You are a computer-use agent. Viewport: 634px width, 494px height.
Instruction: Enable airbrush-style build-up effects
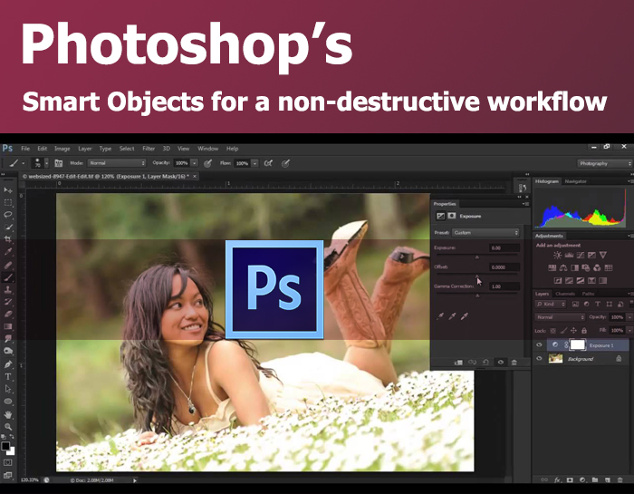[x=268, y=163]
